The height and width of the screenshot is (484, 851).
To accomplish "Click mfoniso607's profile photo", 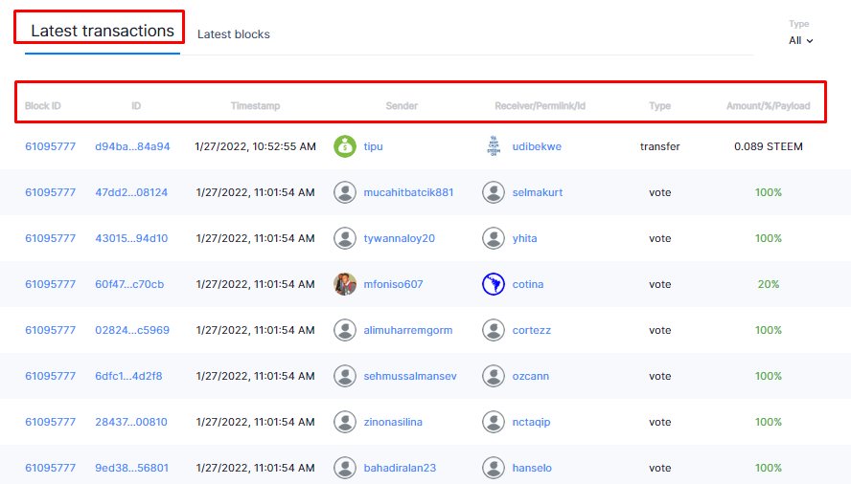I will pyautogui.click(x=345, y=284).
